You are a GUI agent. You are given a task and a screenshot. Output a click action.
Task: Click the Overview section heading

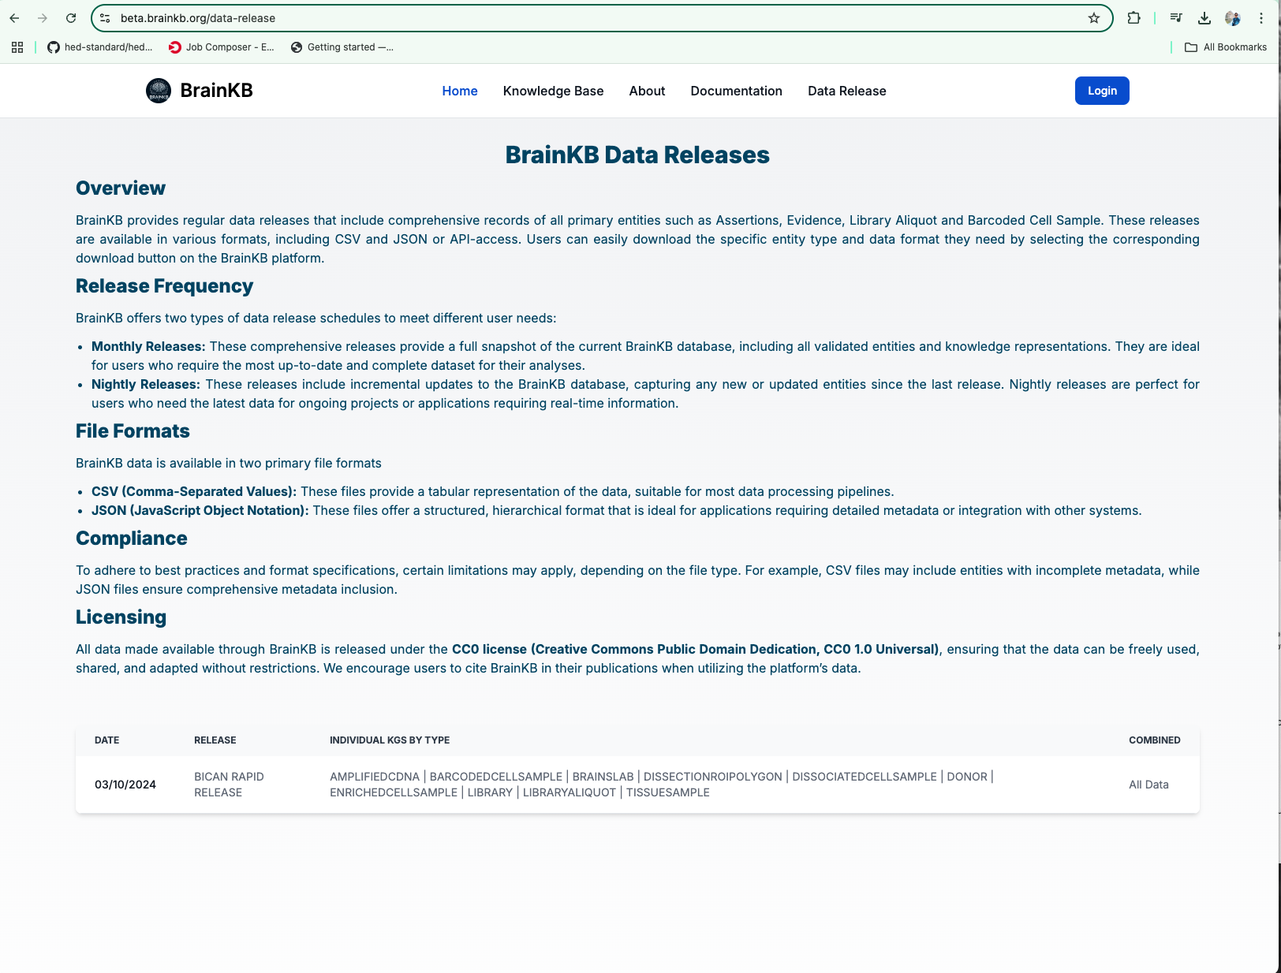pos(121,188)
